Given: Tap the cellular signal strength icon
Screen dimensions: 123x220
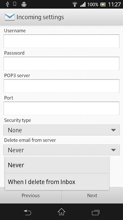Looking at the screenshot, I should pos(83,4).
